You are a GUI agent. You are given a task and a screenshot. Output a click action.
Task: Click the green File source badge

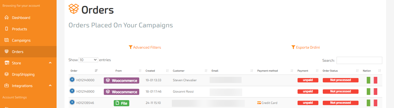pos(121,103)
